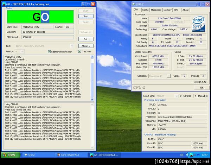The image size is (211, 165).
Task: Click the Level 2 6144 KBytes value
Action: pyautogui.click(x=196, y=64)
